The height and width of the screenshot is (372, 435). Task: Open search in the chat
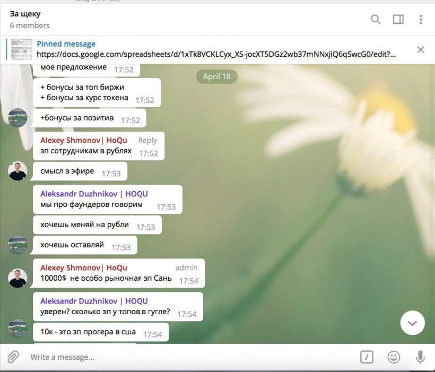[375, 19]
